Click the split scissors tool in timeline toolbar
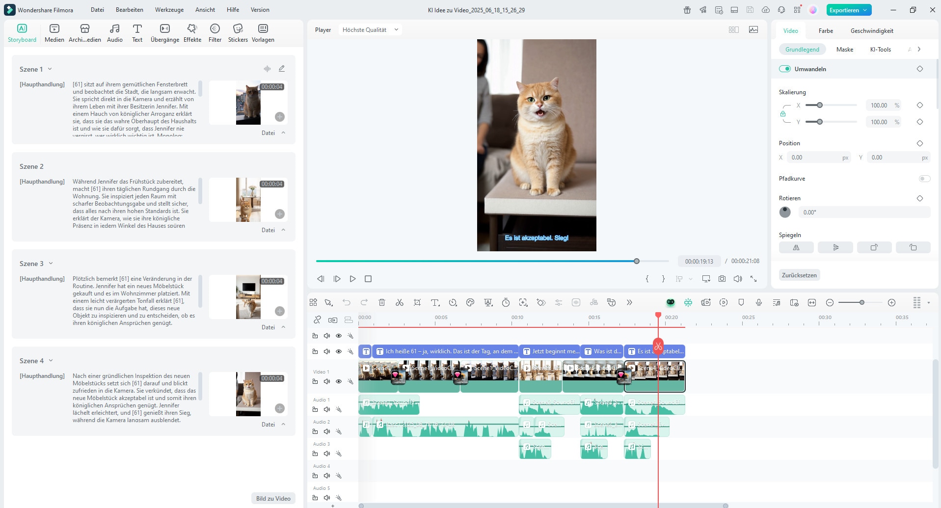Screen dimensions: 941x508 (400, 302)
